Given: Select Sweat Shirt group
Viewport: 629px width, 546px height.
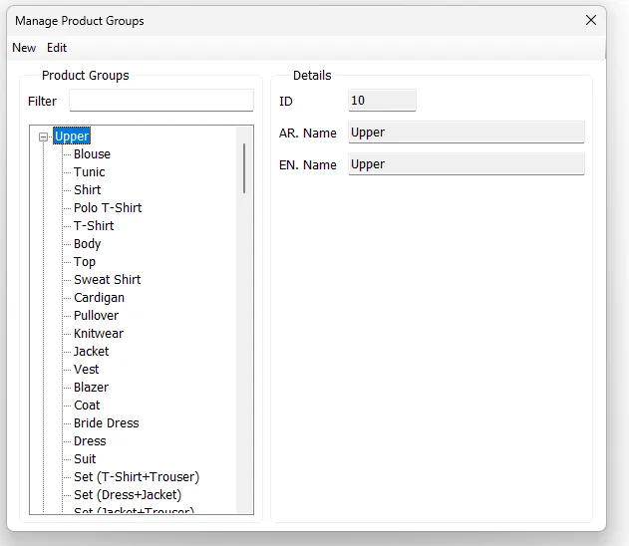Looking at the screenshot, I should [107, 280].
